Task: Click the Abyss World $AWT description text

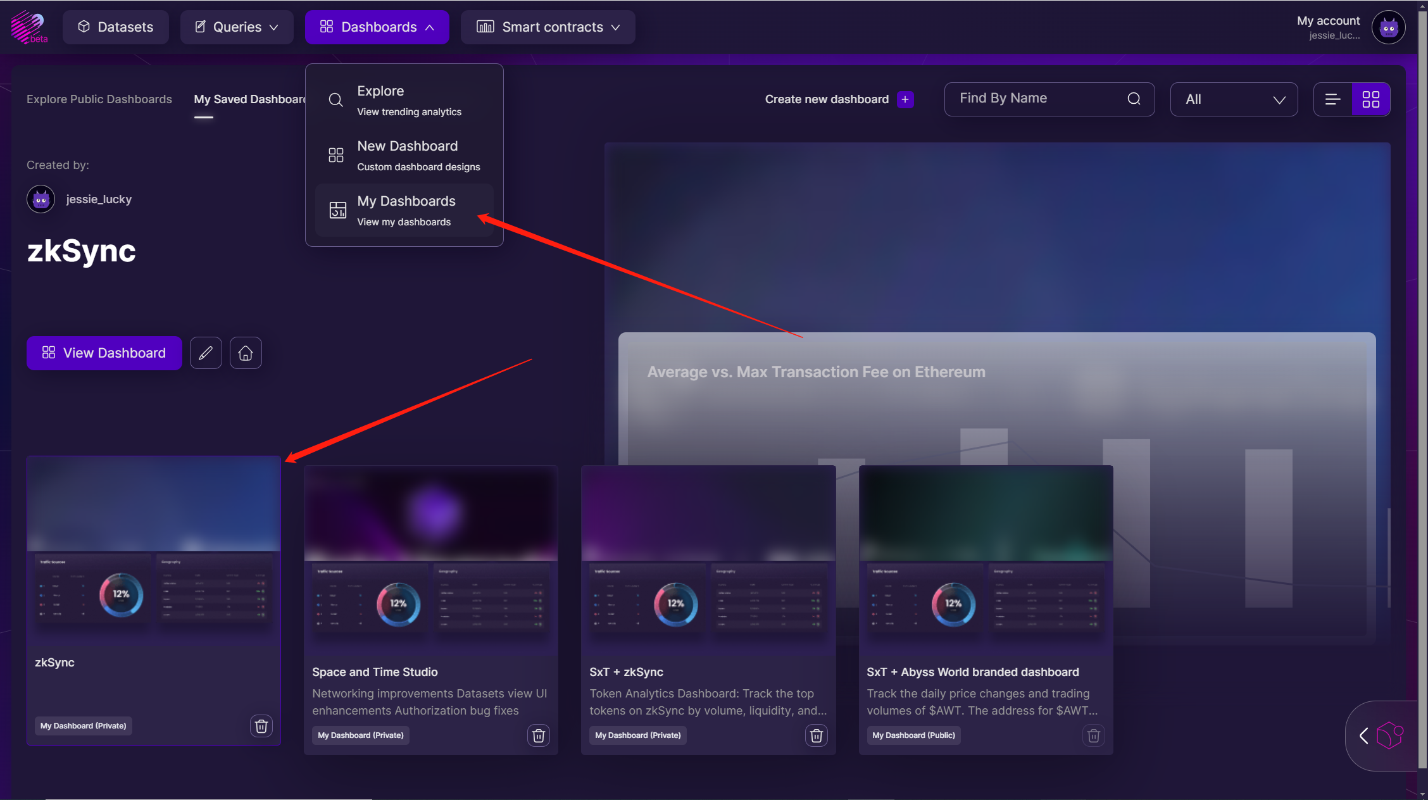Action: pos(982,703)
